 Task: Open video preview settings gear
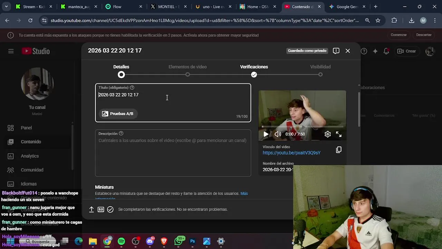pos(328,134)
